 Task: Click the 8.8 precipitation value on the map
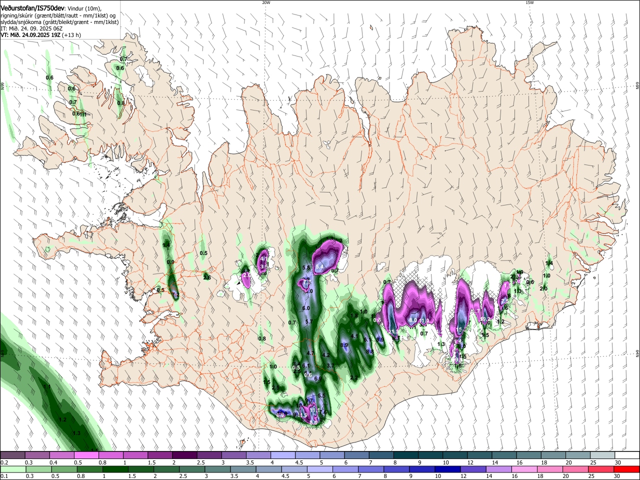point(370,351)
